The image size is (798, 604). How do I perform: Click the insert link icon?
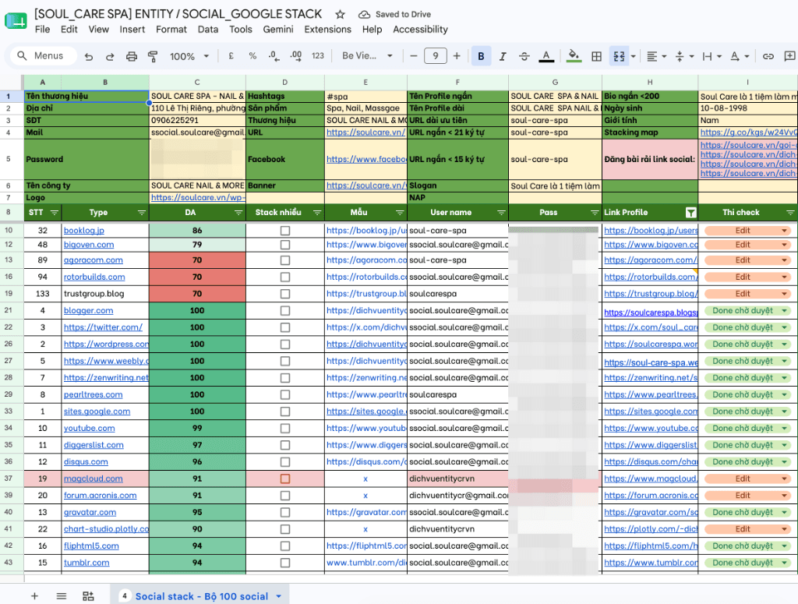pyautogui.click(x=768, y=56)
